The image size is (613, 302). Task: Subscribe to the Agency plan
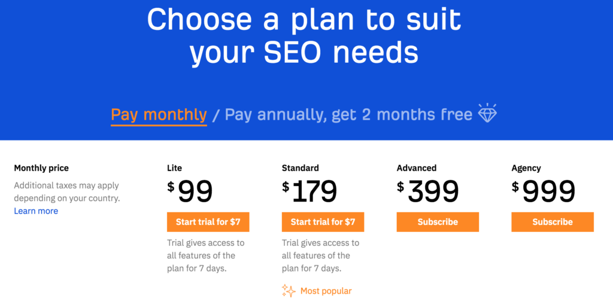point(552,222)
